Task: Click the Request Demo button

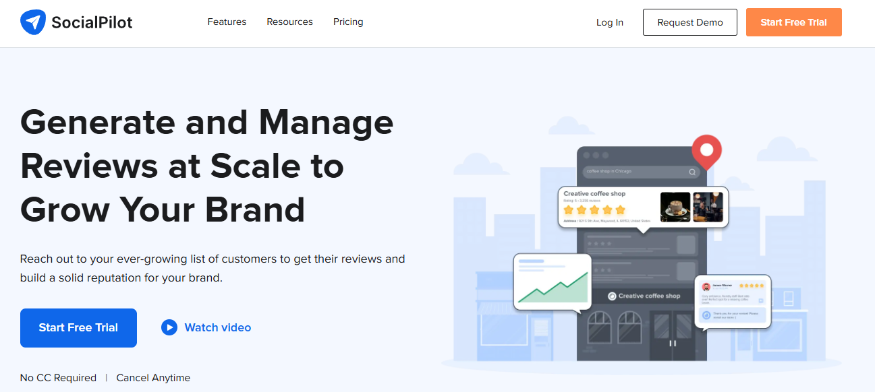Action: (689, 22)
